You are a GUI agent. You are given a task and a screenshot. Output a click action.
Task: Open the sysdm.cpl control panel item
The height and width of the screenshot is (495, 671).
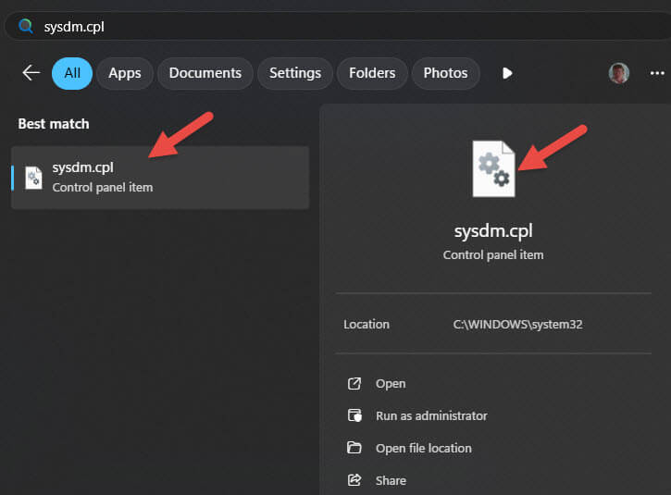391,384
